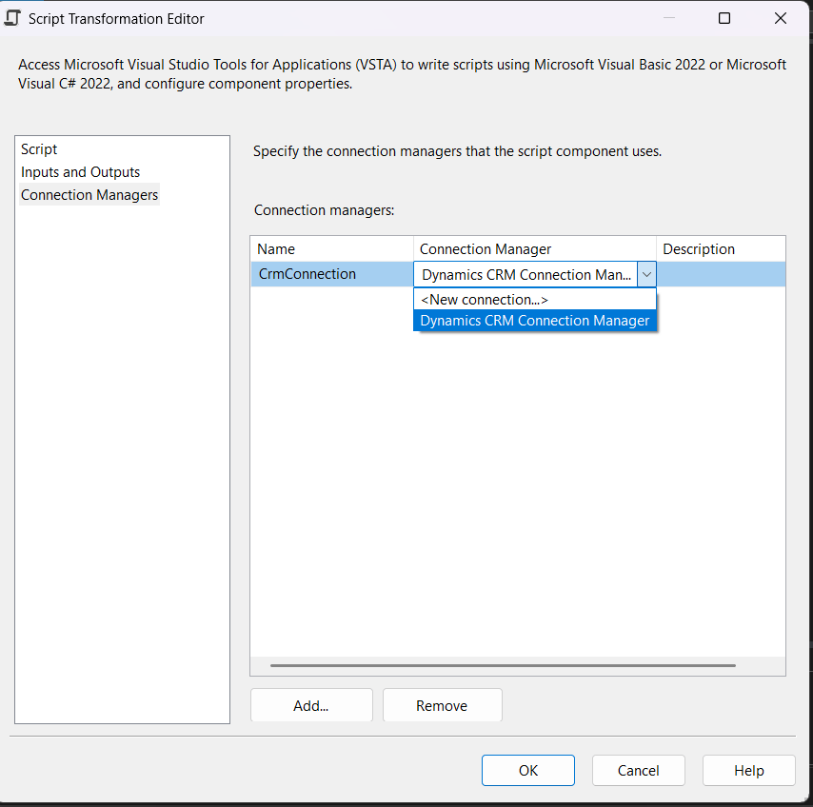Click the CrmConnection name cell

[332, 274]
